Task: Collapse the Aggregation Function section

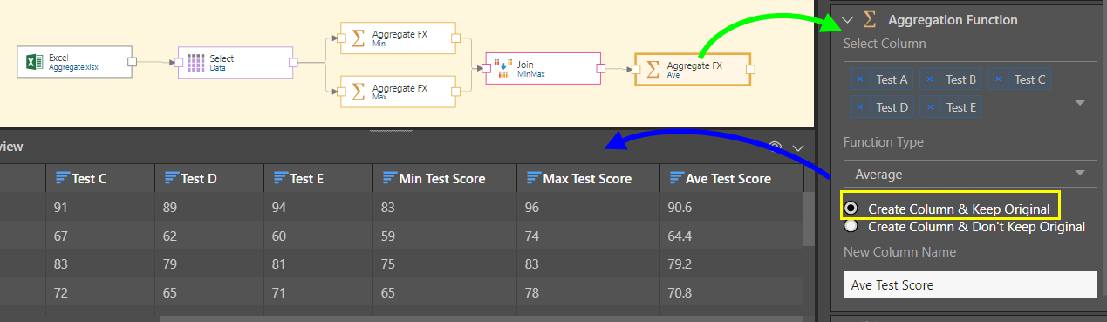Action: 847,19
